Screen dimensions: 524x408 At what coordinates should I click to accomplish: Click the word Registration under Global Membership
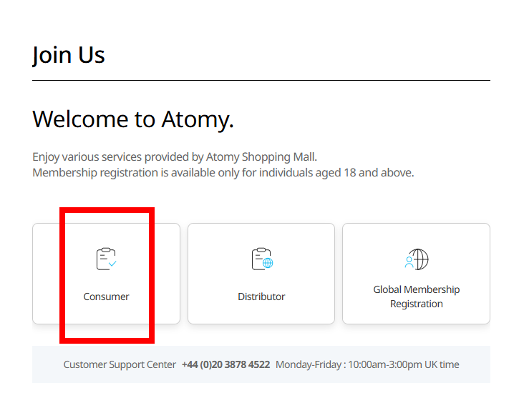coord(416,304)
